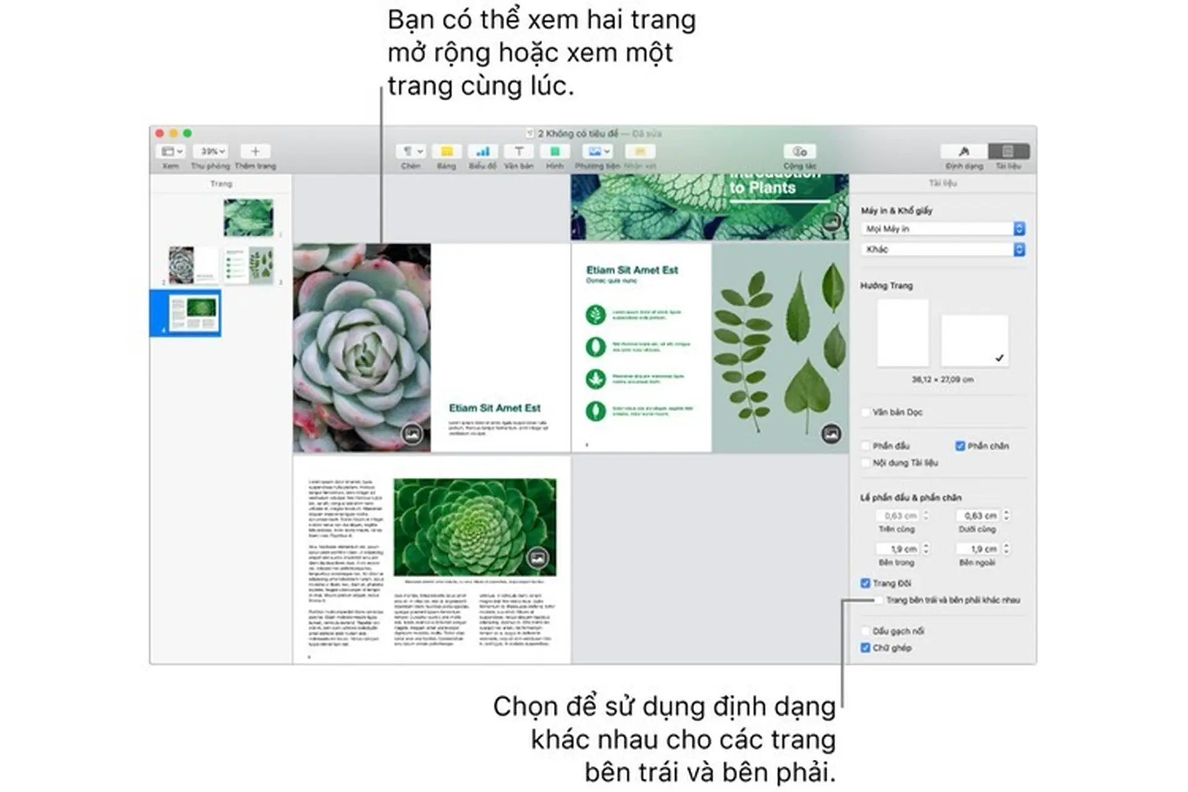Click the Dưới cùng margin stepper
The image size is (1188, 792).
click(x=1007, y=515)
